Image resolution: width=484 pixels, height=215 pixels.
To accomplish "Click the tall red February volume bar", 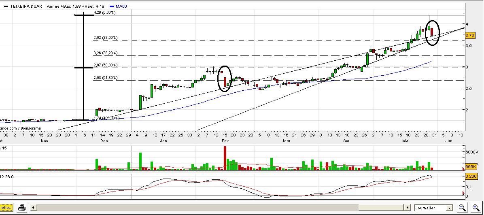I will (225, 158).
